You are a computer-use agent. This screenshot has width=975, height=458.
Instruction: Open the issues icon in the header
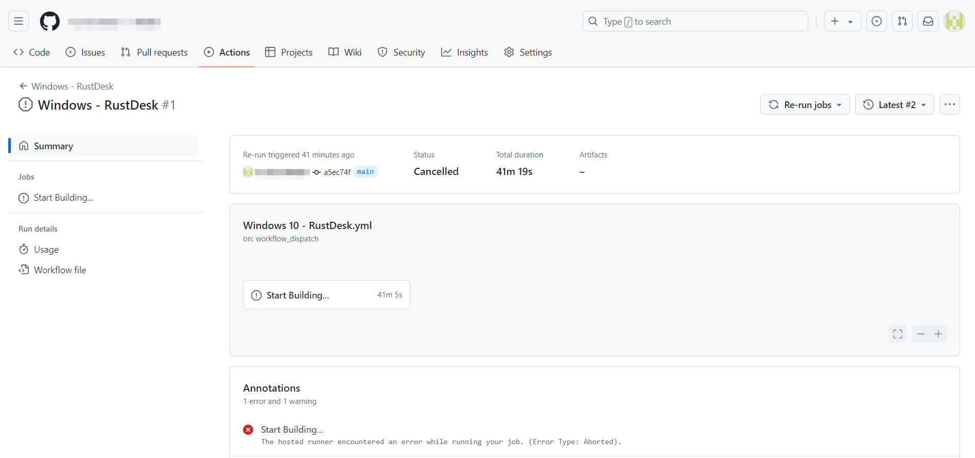point(877,21)
